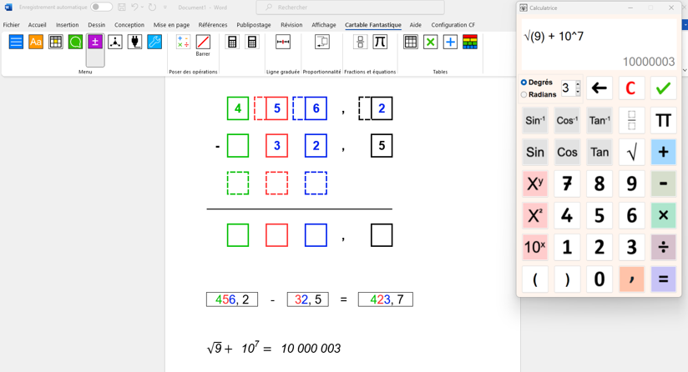Click the orange comma decimal key
Image resolution: width=688 pixels, height=372 pixels.
point(631,279)
